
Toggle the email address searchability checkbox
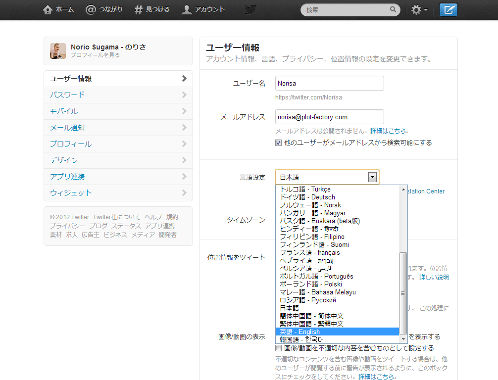(x=279, y=143)
